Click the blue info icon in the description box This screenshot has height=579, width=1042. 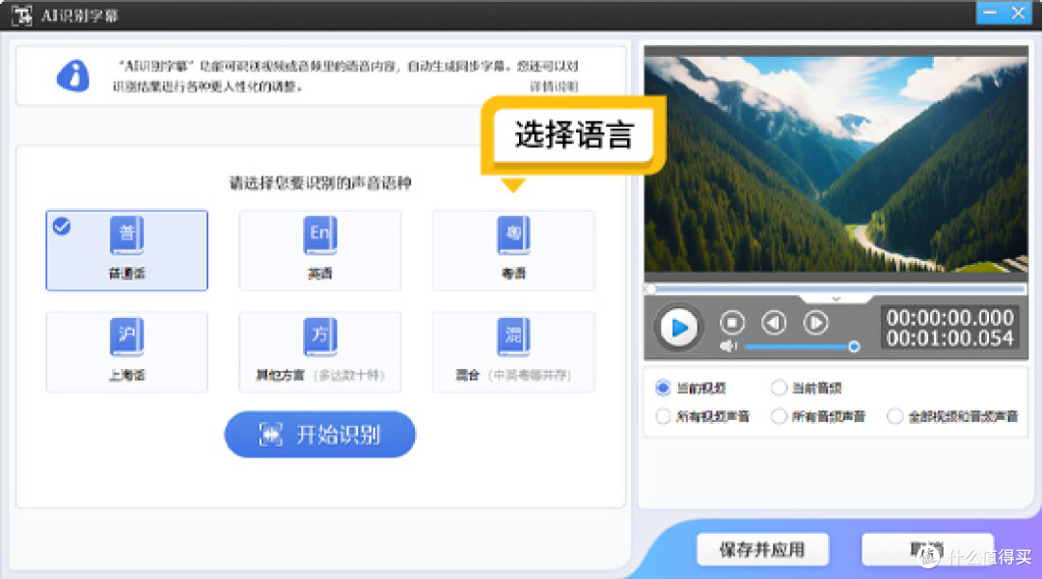point(73,75)
